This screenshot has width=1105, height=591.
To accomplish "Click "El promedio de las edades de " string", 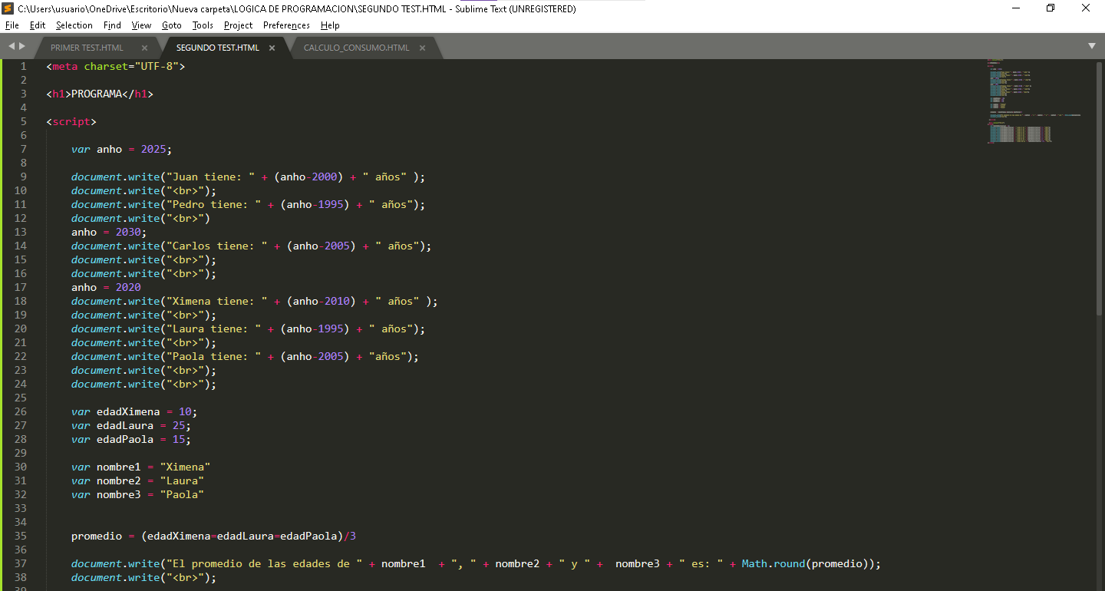I will click(x=265, y=563).
